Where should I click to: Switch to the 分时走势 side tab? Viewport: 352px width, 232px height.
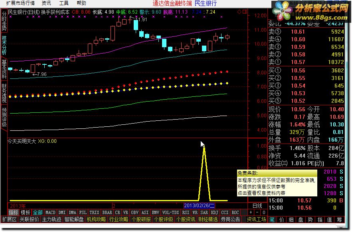pos(4,21)
